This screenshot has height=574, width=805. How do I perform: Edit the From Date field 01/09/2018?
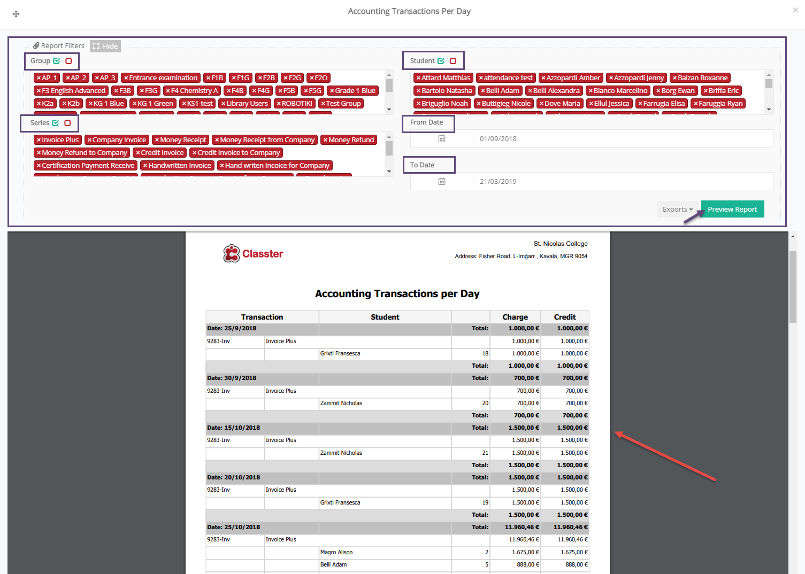coord(623,139)
